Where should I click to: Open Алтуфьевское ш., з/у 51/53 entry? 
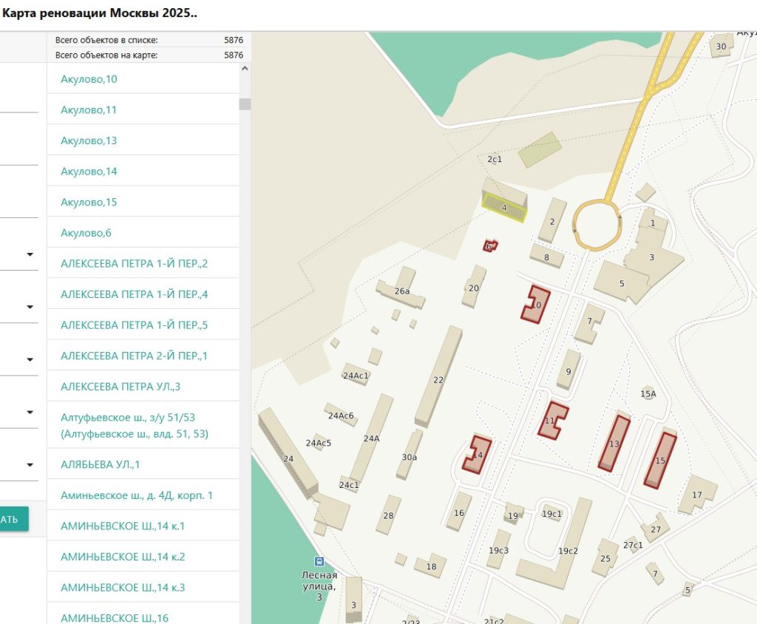pyautogui.click(x=143, y=426)
